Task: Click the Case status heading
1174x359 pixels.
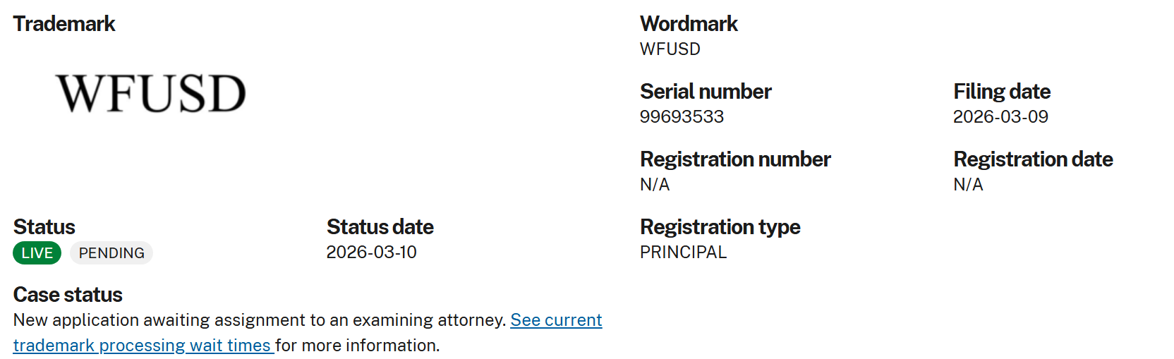Action: coord(68,295)
